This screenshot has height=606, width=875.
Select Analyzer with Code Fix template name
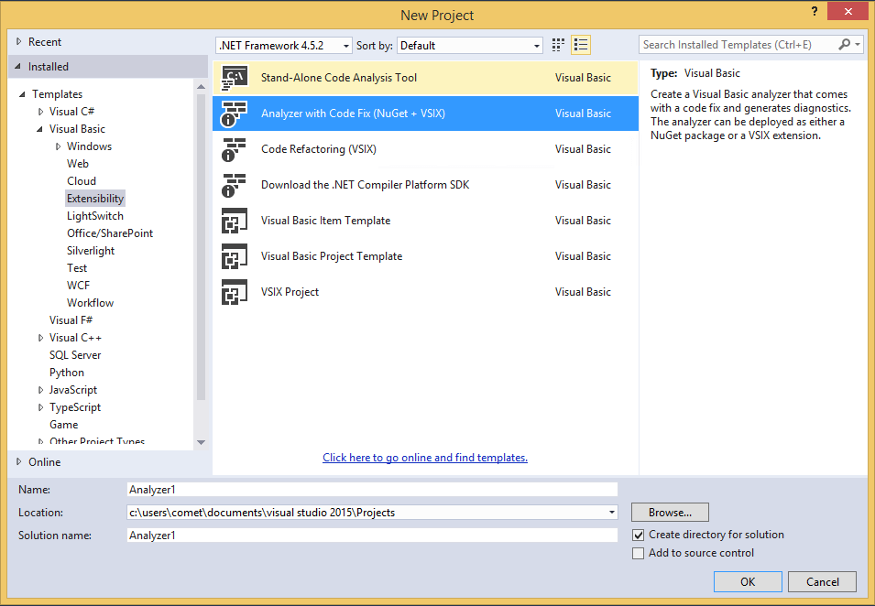point(354,114)
